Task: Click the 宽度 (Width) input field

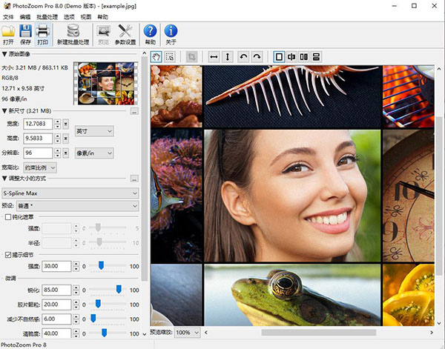Action: pyautogui.click(x=37, y=124)
